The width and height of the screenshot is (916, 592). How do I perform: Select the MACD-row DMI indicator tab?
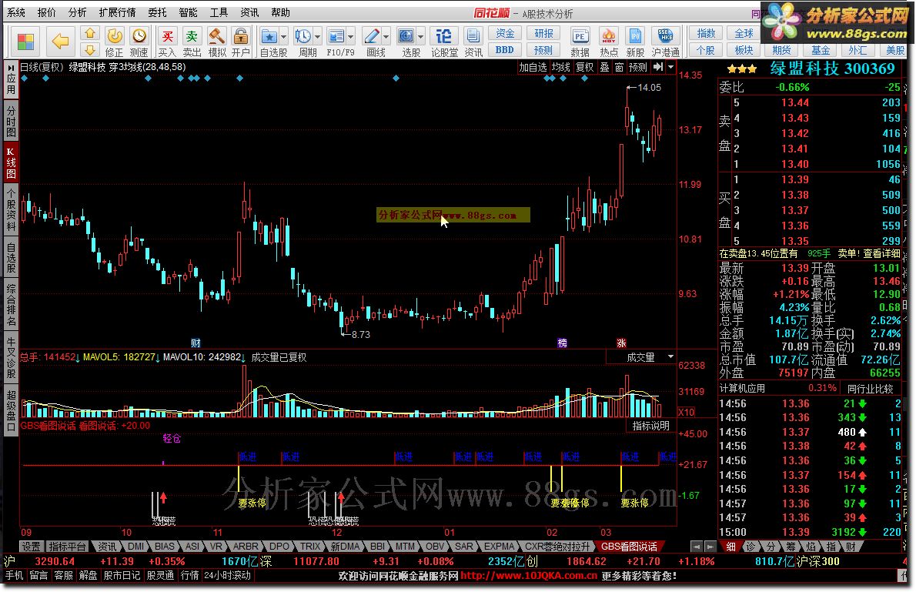point(135,547)
